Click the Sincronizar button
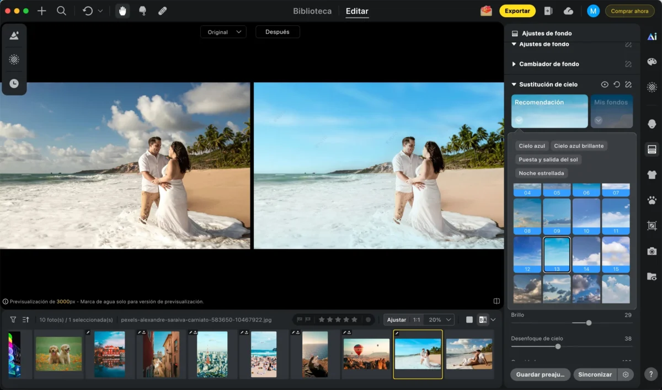This screenshot has height=390, width=662. [x=595, y=375]
